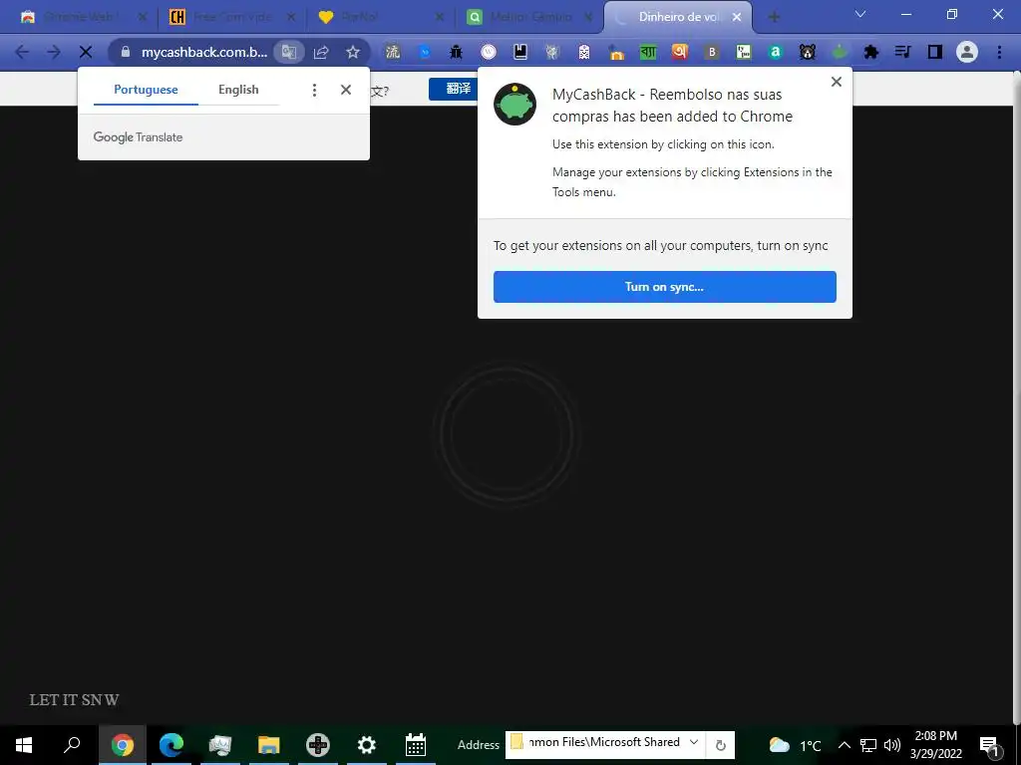Viewport: 1021px width, 765px height.
Task: Close the MyCashBack extension-added bubble
Action: [x=837, y=82]
